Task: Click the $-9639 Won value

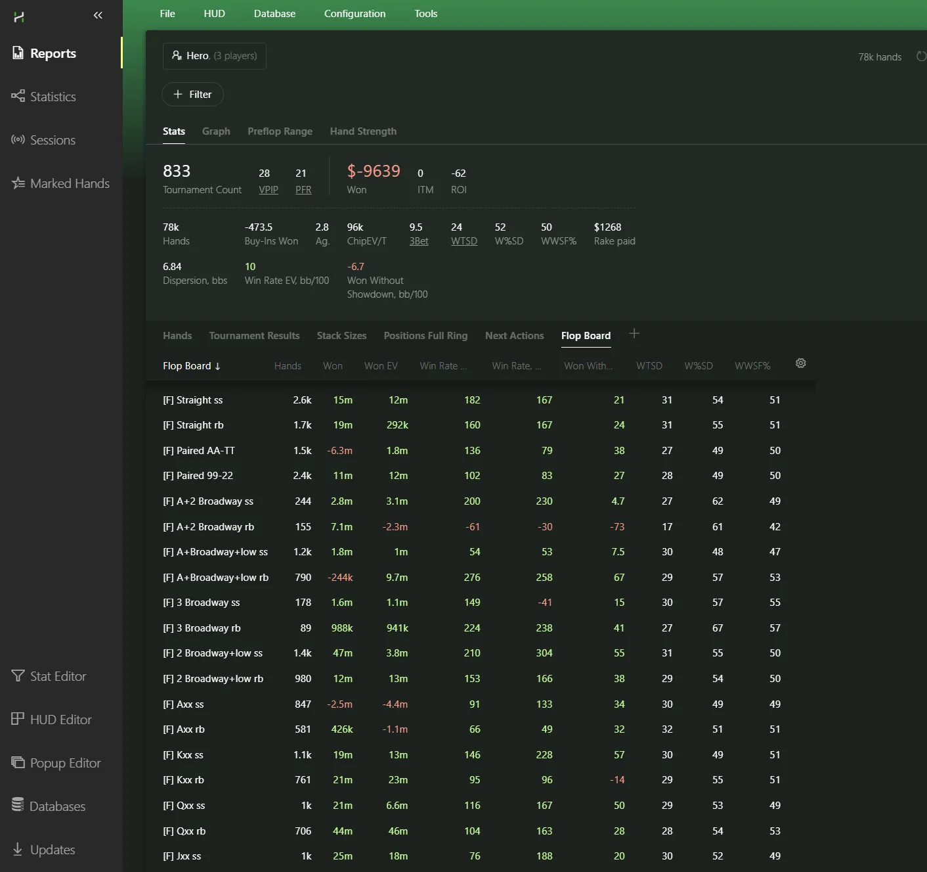Action: [374, 171]
